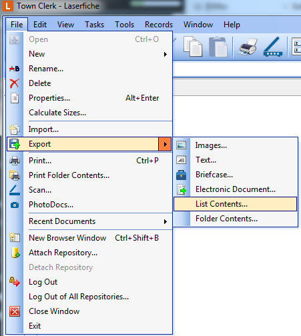Click the paste clipboard toolbar icon

218,47
